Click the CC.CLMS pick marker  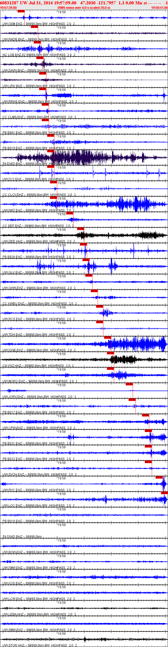tap(45, 104)
